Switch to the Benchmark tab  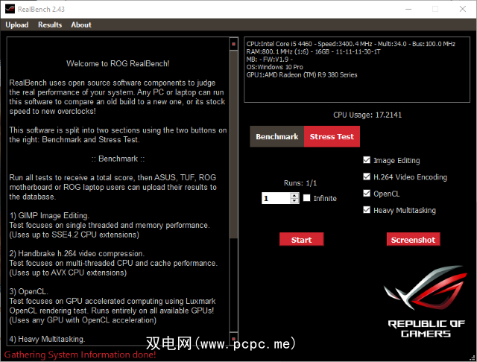coord(277,137)
